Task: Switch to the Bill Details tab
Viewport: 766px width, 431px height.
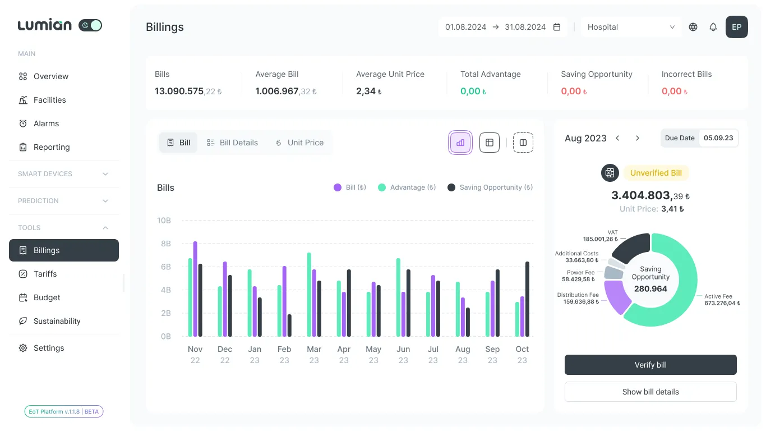Action: (x=232, y=143)
